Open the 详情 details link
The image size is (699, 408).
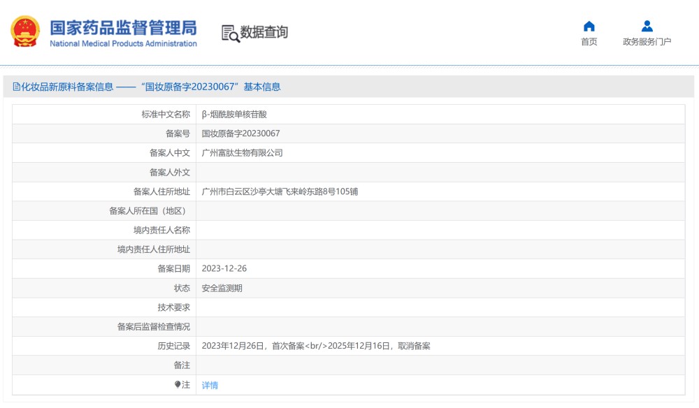pos(209,384)
